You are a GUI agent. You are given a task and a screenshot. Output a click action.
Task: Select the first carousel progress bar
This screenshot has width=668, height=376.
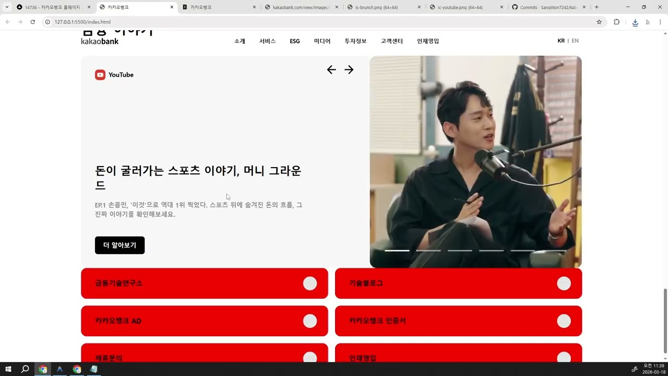click(x=397, y=251)
